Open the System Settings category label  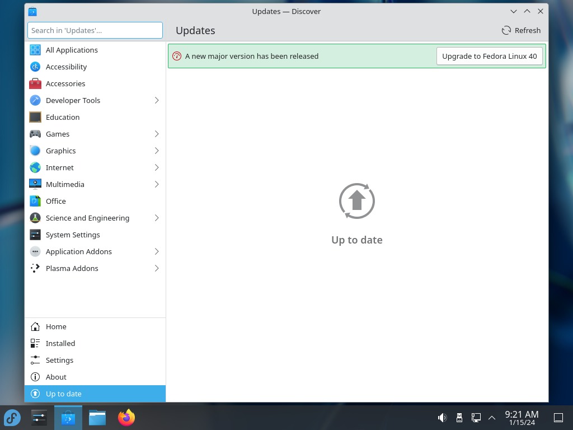click(x=73, y=235)
